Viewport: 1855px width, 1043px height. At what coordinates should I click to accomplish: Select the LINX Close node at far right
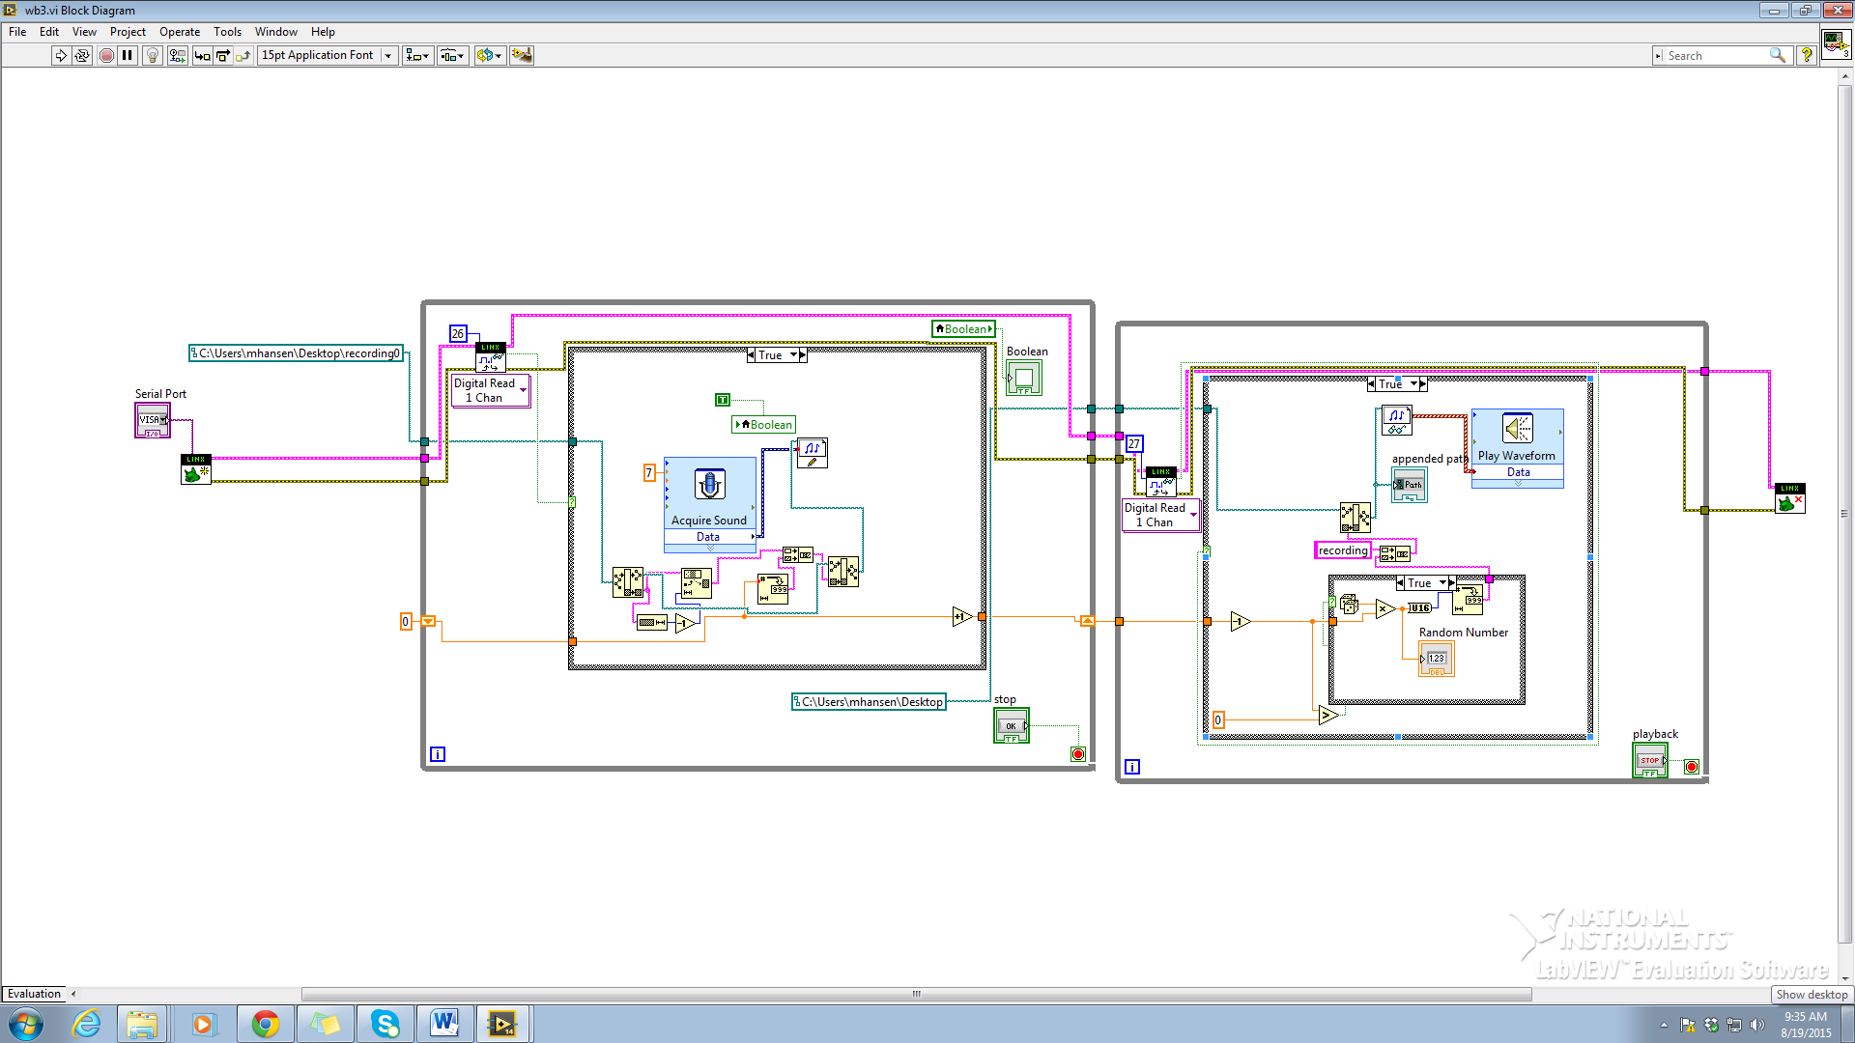point(1789,498)
